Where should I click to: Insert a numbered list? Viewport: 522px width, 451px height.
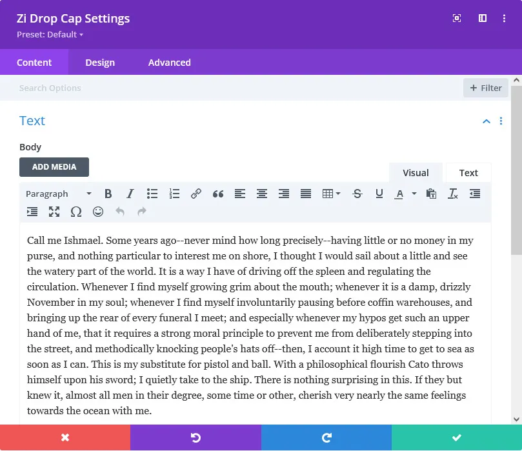click(x=174, y=194)
